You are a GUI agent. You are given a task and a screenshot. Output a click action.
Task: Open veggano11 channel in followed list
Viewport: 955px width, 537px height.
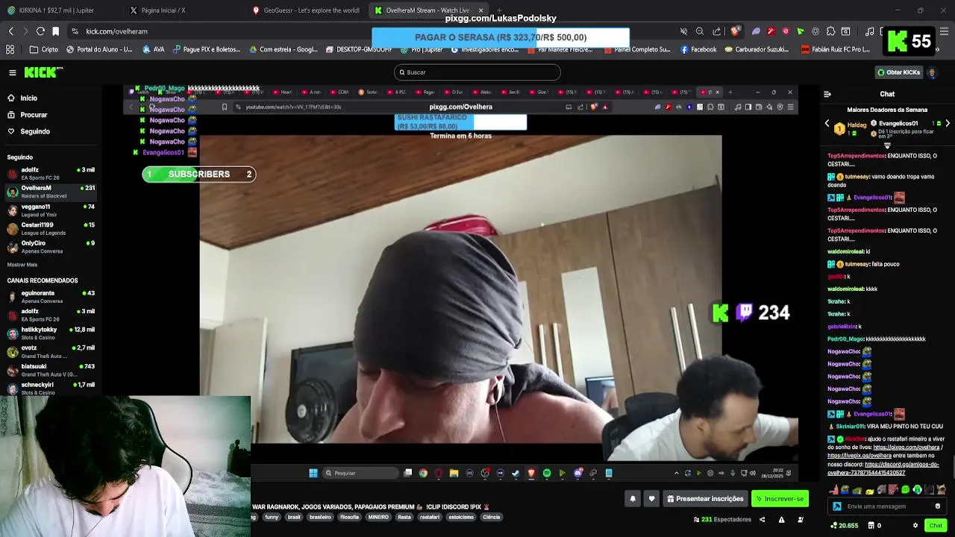[x=51, y=210]
